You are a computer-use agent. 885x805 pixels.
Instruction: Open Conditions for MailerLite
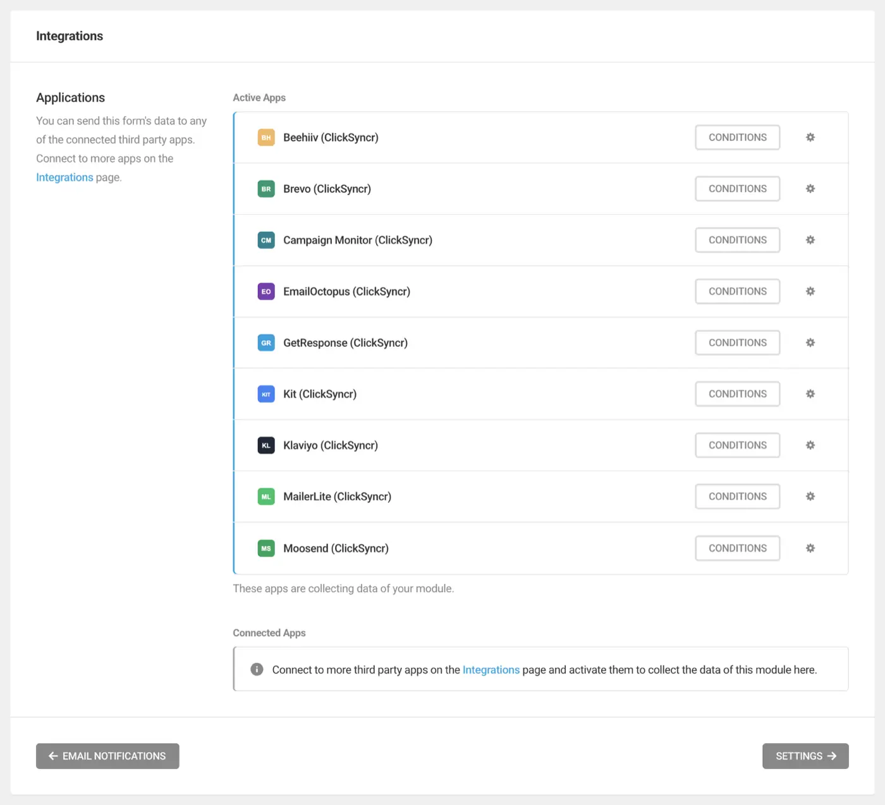click(x=737, y=497)
